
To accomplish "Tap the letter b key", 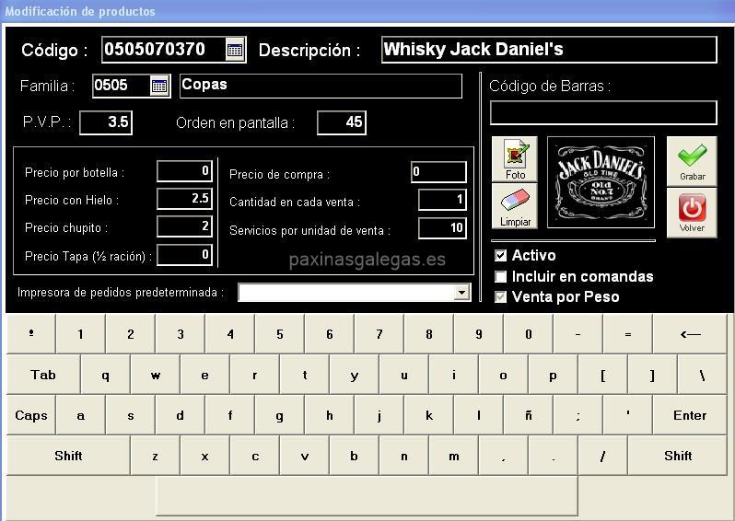I will click(355, 456).
